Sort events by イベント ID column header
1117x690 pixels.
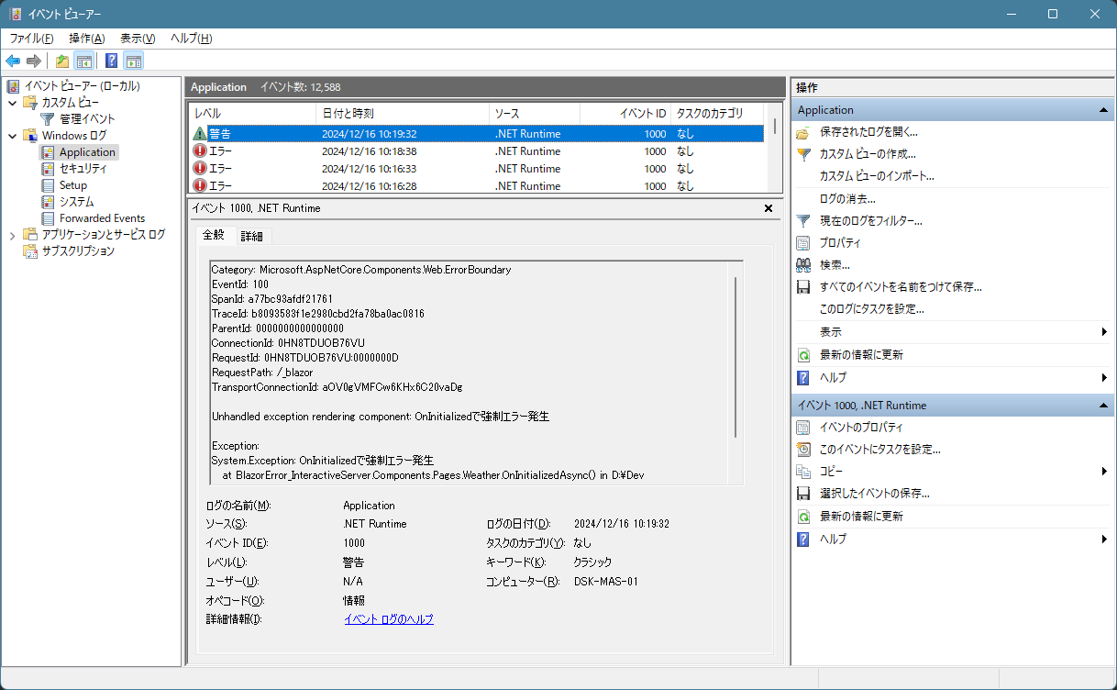click(x=625, y=114)
